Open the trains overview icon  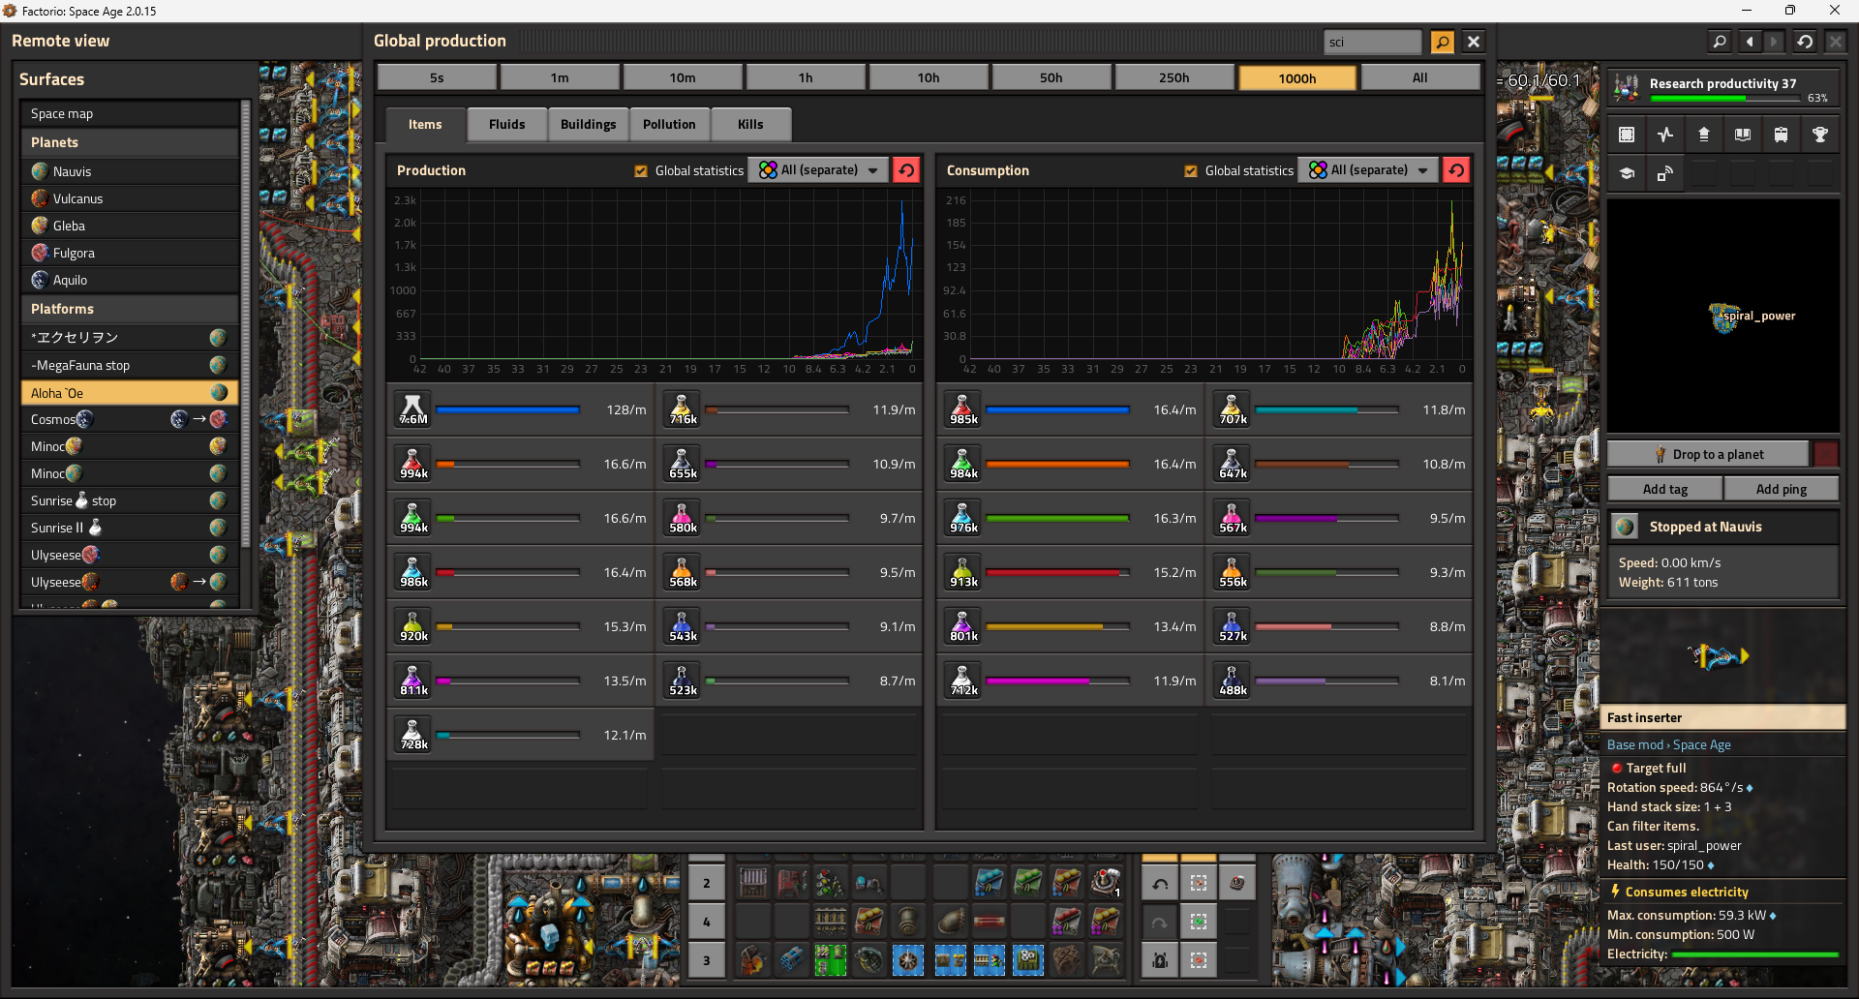(1781, 136)
